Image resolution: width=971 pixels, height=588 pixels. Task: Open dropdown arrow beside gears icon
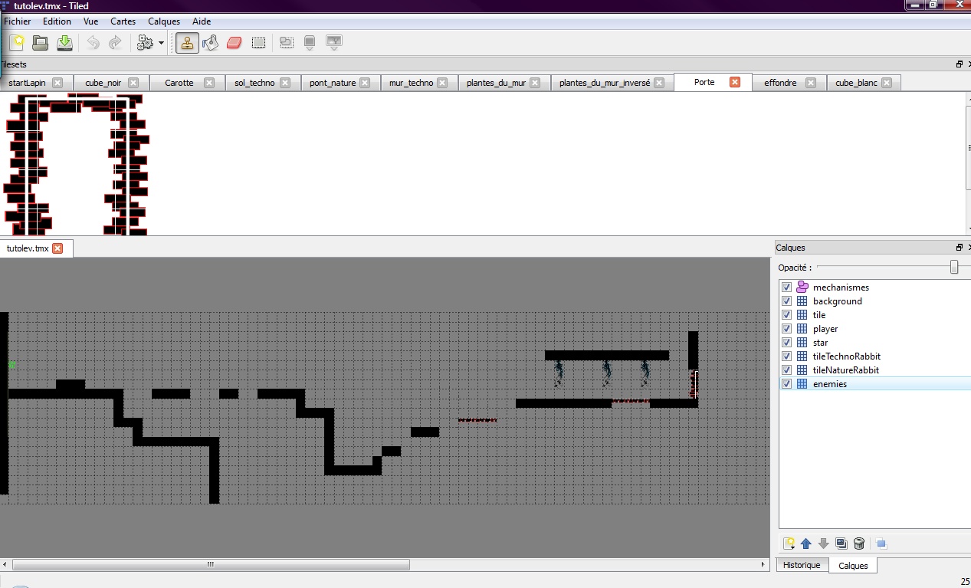coord(161,44)
